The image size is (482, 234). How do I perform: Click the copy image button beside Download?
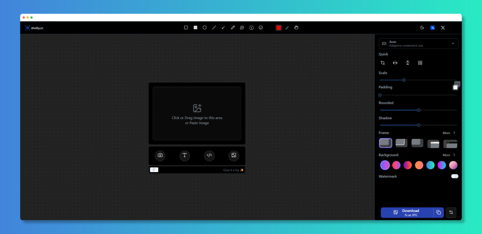pos(439,212)
